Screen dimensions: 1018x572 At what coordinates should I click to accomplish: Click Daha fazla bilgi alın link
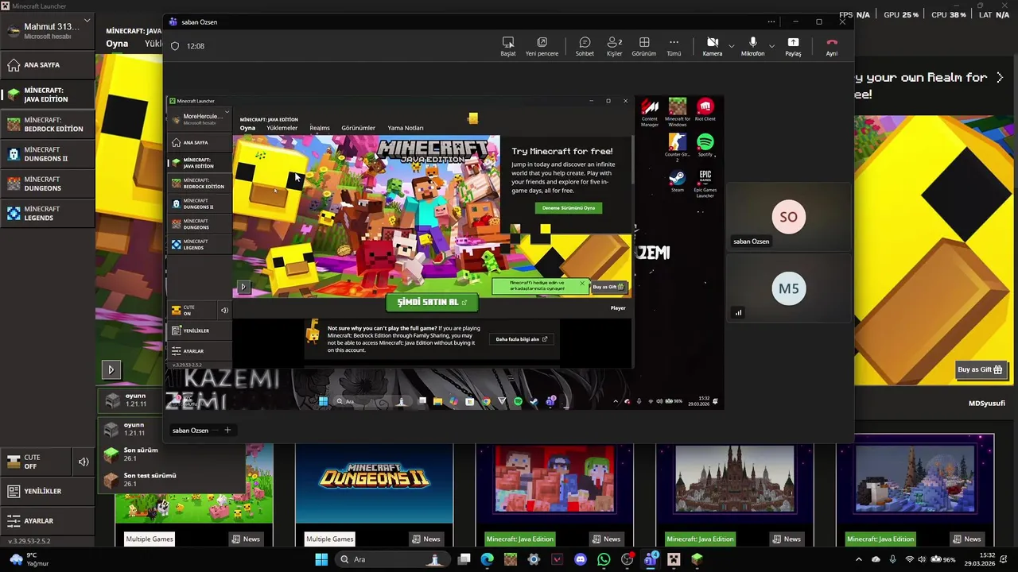(522, 339)
